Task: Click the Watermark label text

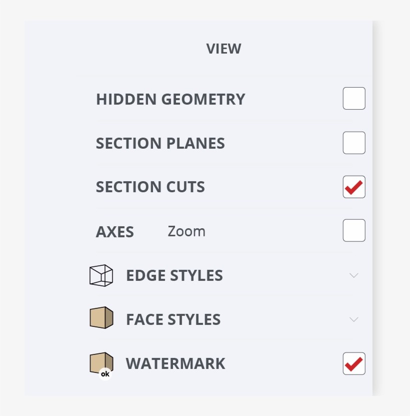Action: coord(175,363)
